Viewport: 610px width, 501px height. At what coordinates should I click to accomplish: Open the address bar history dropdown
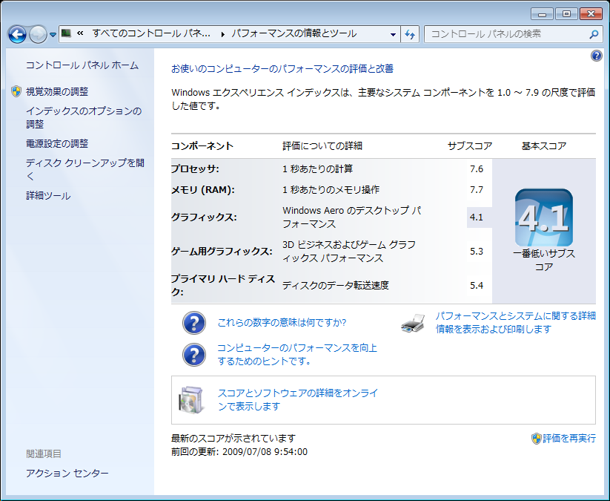point(394,34)
